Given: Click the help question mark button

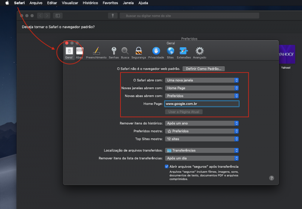Looking at the screenshot, I should 271,178.
